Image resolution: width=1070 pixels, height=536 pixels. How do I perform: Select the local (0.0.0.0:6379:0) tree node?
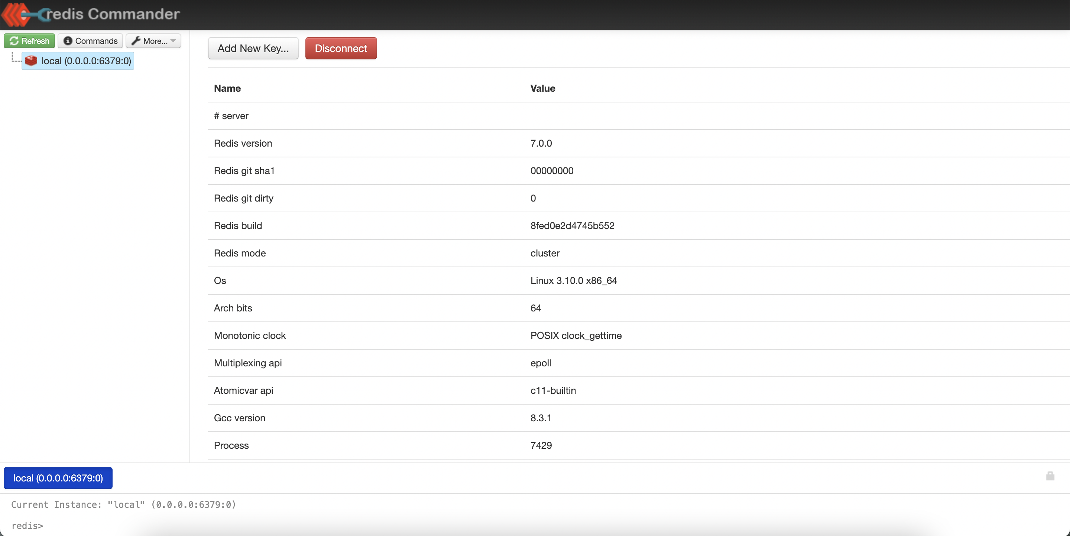click(x=78, y=61)
